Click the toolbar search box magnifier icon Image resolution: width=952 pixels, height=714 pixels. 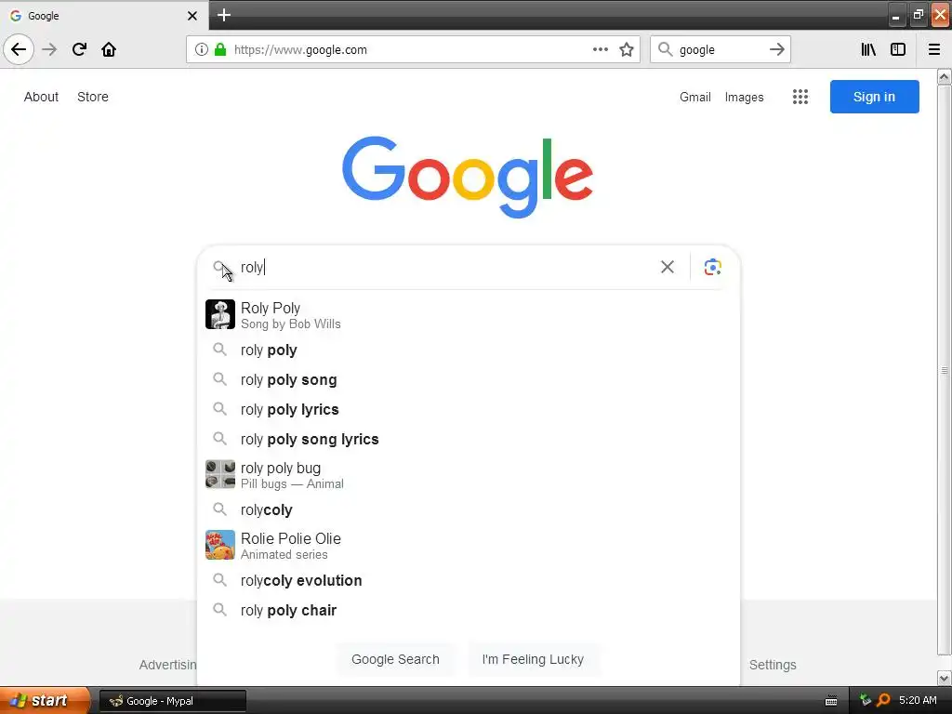tap(665, 50)
